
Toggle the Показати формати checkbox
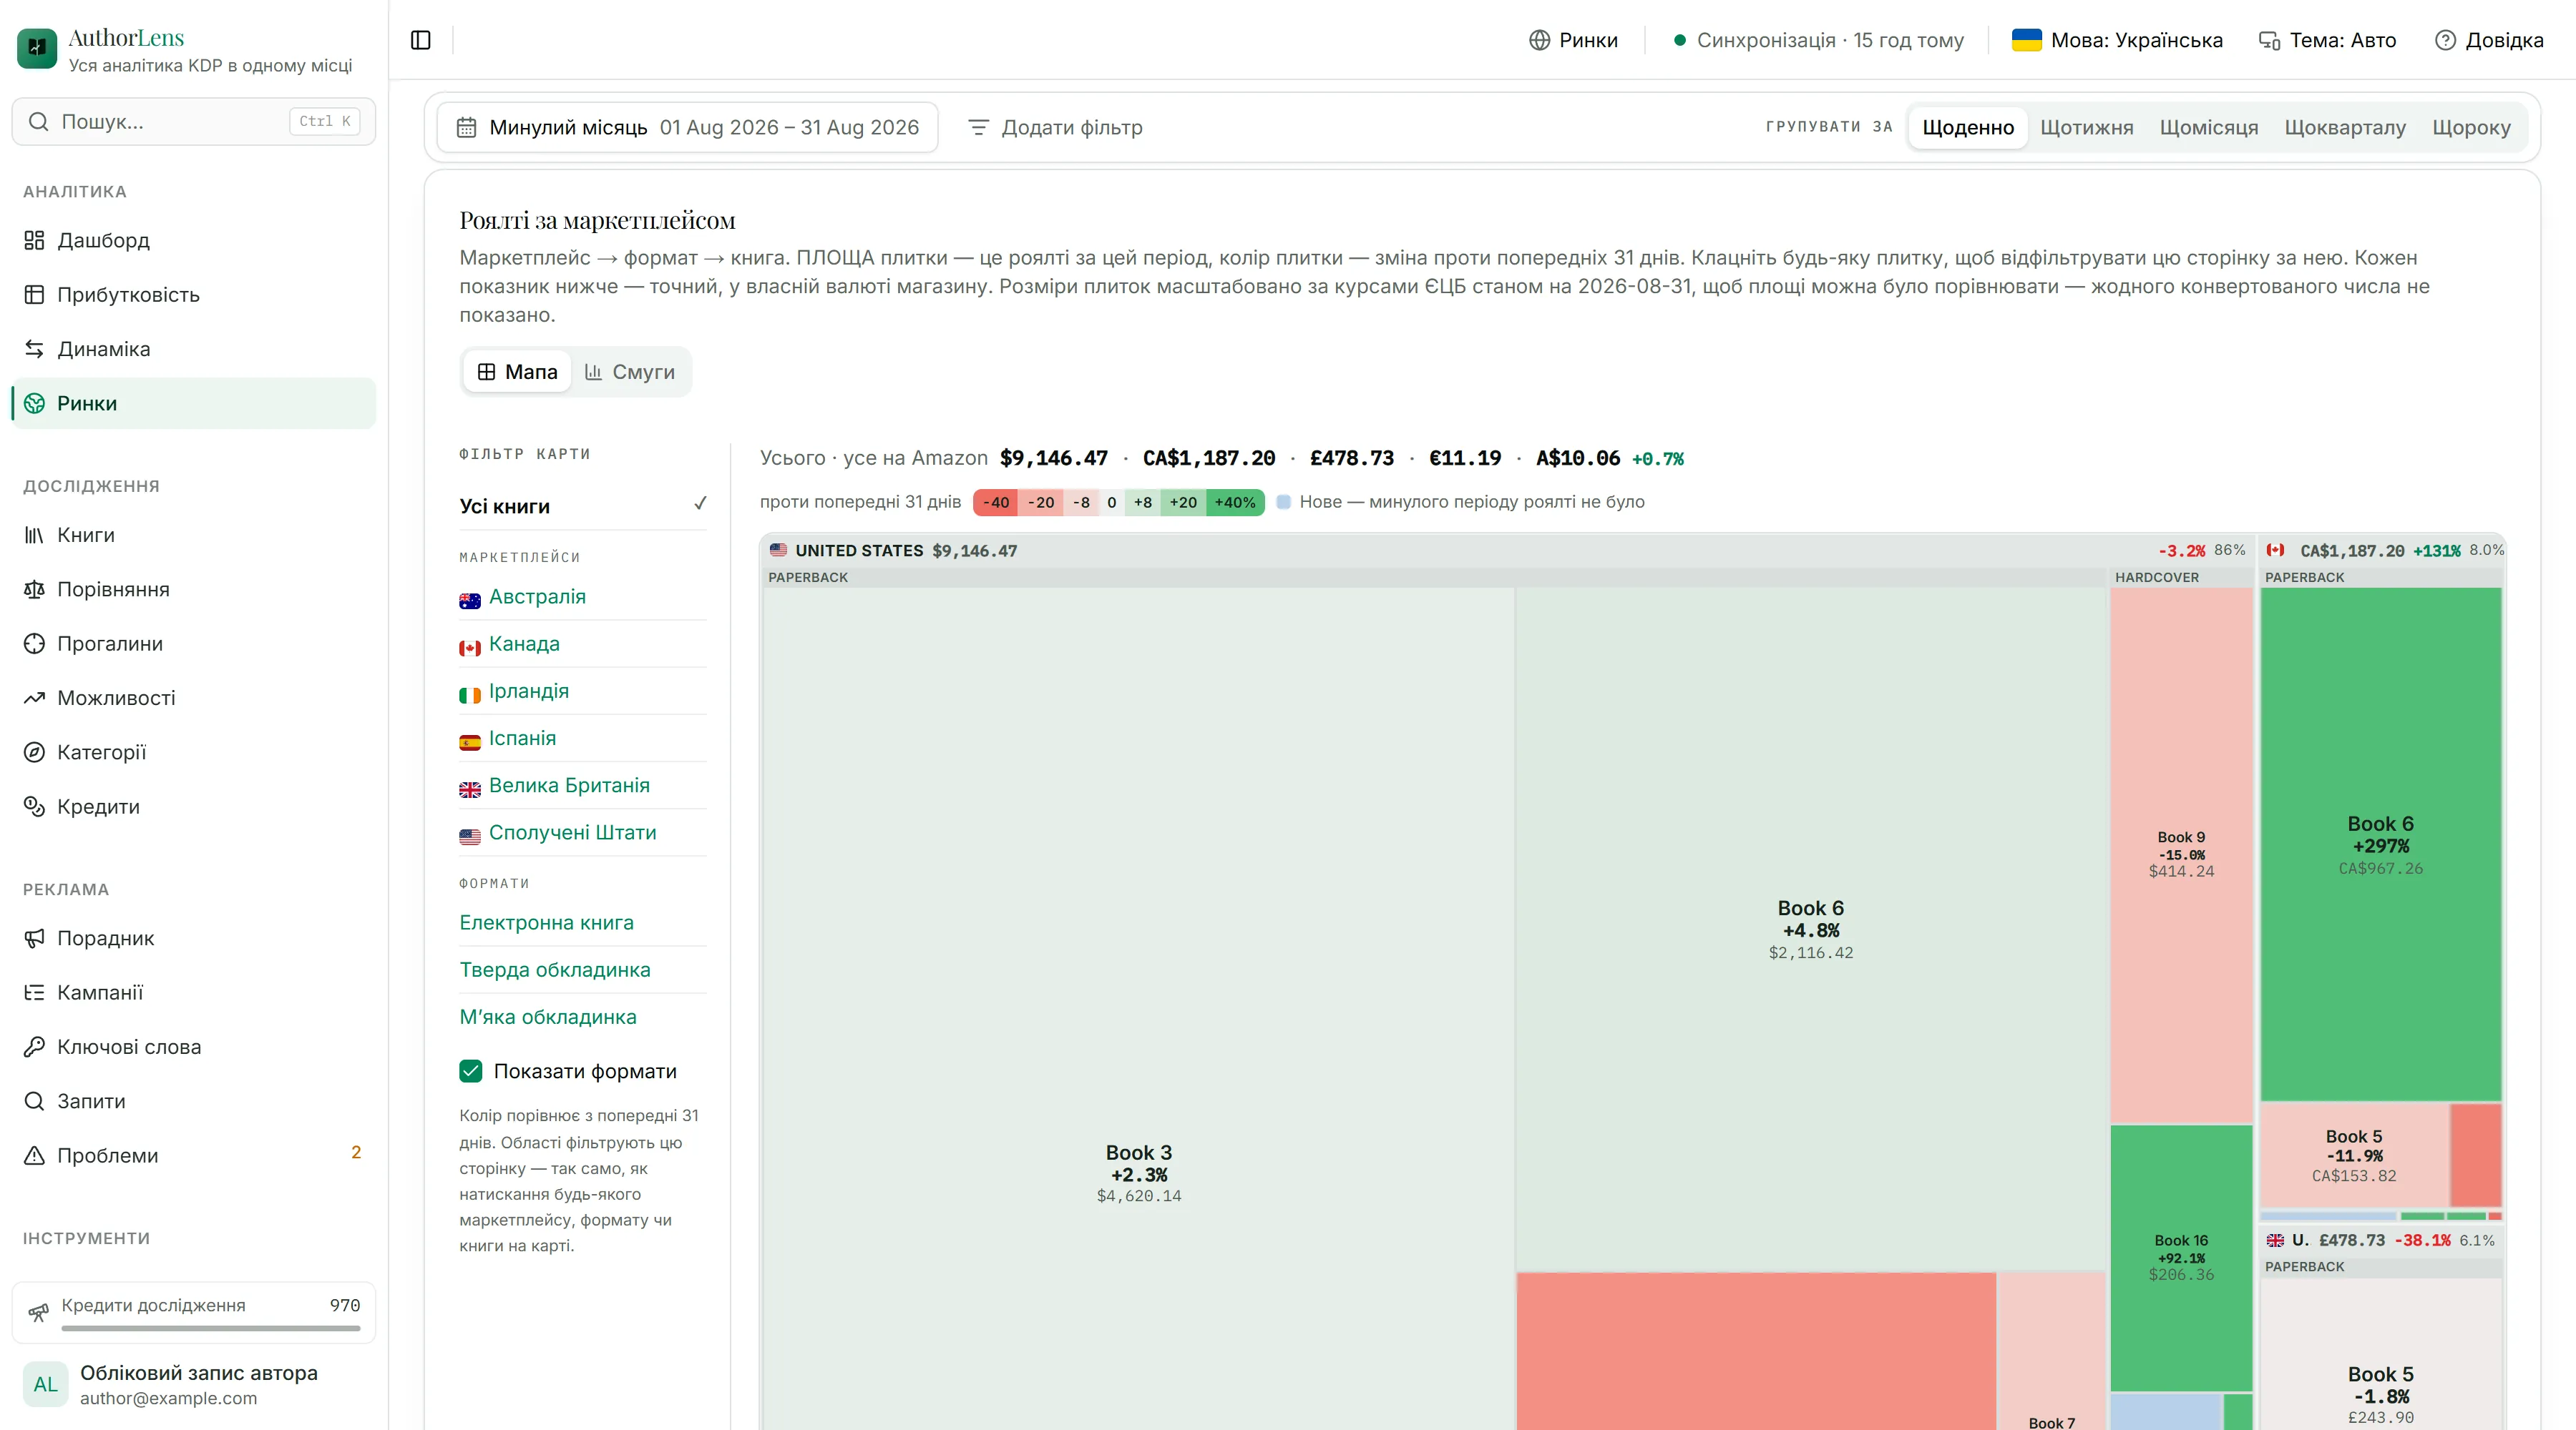click(x=471, y=1071)
